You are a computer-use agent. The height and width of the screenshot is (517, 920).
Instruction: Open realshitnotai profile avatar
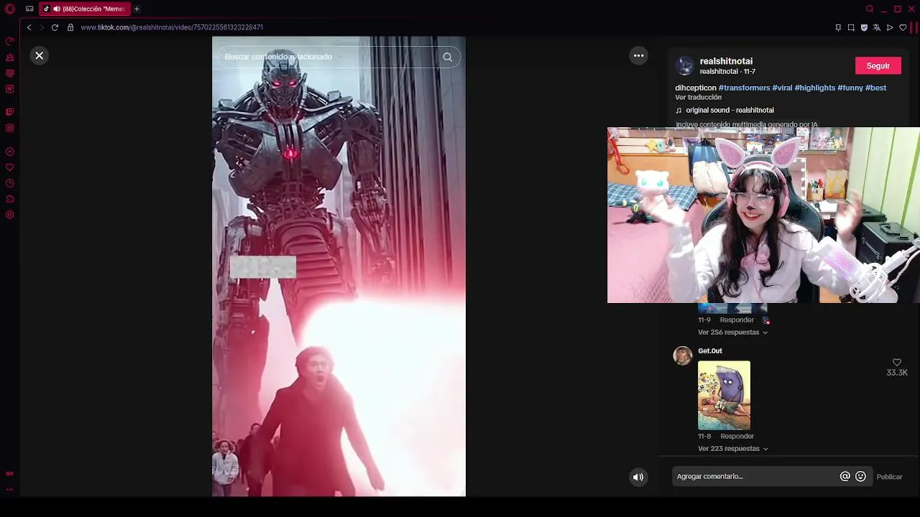click(685, 66)
